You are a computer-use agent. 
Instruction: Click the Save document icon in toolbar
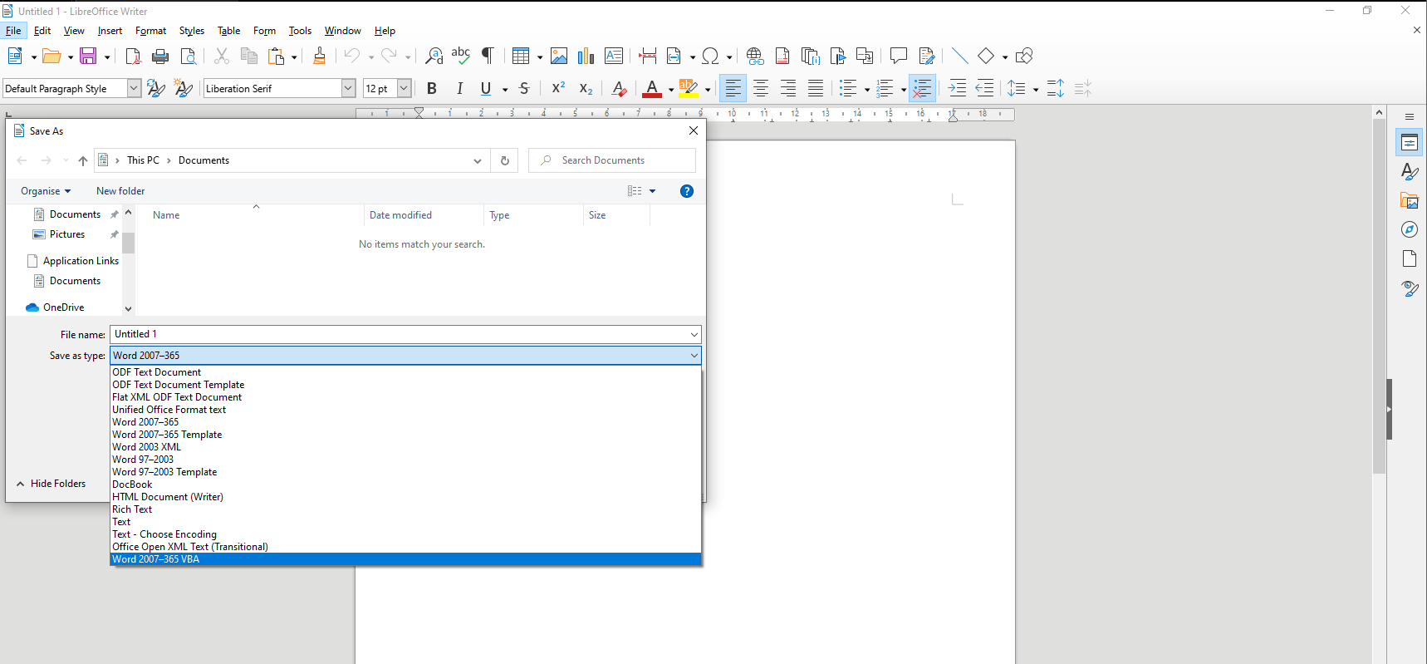(88, 56)
